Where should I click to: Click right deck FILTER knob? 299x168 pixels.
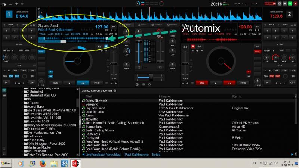pyautogui.click(x=172, y=65)
